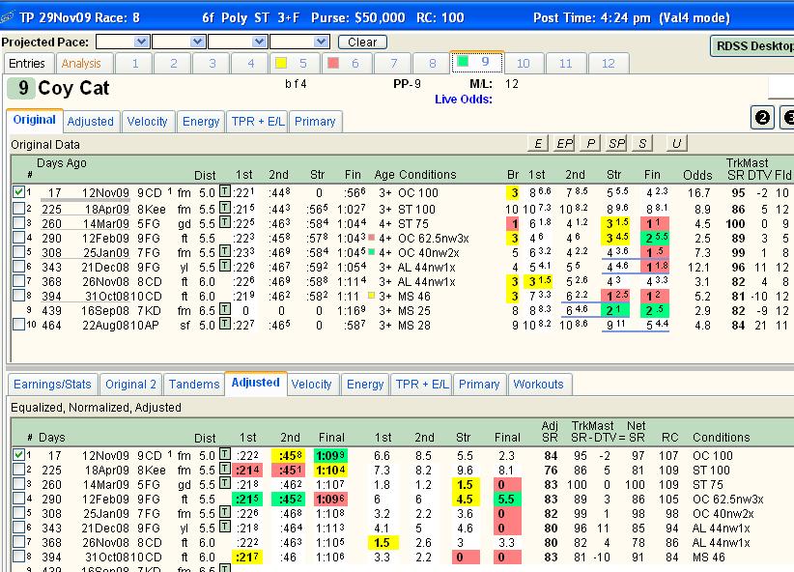Open the Workouts tab

(x=539, y=384)
